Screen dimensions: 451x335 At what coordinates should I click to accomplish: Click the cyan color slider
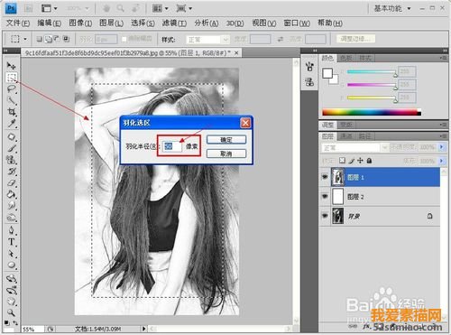(x=372, y=71)
